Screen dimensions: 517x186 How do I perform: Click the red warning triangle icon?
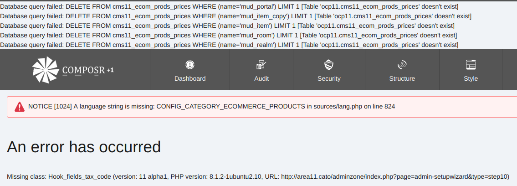pos(20,107)
